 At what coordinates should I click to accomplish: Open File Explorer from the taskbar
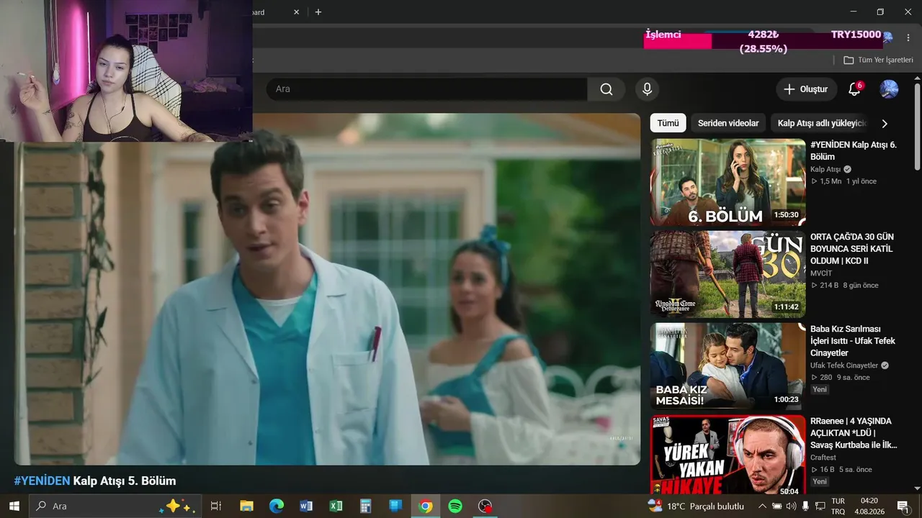(x=246, y=506)
